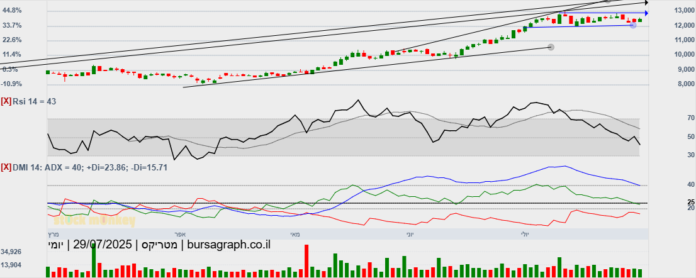Close the Rsi 14 indicator panel

click(x=6, y=101)
